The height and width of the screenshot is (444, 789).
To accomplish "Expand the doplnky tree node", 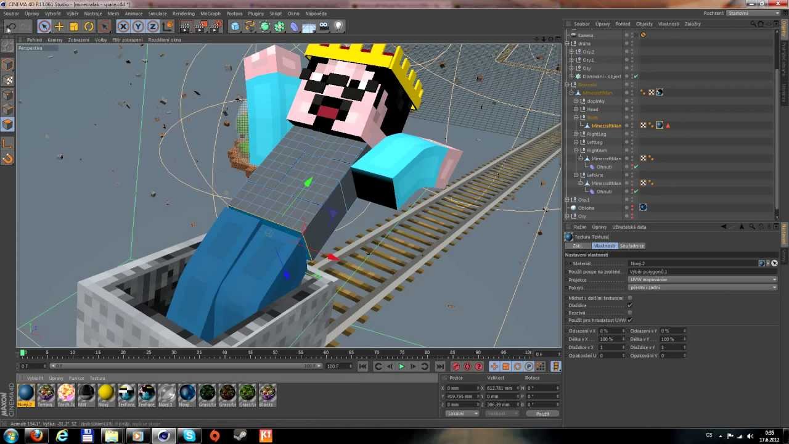I will (576, 101).
